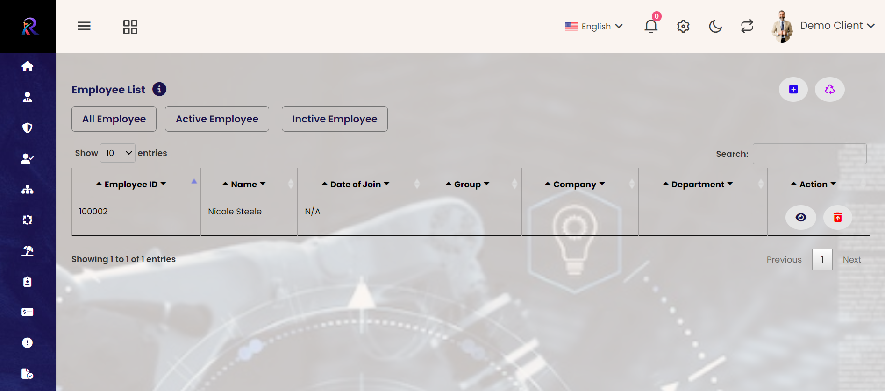Switch to Inctive Employee tab

click(335, 119)
